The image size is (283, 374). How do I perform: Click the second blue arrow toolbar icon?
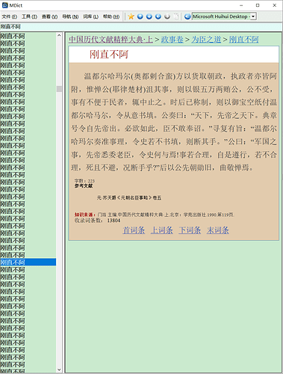click(x=149, y=16)
